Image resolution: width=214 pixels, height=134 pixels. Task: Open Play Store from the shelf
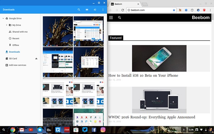pyautogui.click(x=76, y=130)
